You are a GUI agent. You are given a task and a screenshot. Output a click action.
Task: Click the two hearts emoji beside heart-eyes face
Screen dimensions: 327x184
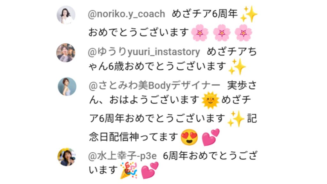(211, 137)
